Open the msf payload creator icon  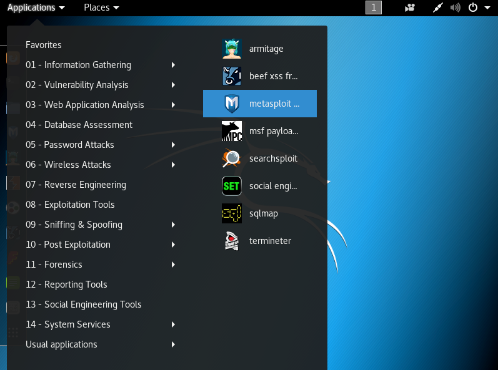click(x=232, y=131)
